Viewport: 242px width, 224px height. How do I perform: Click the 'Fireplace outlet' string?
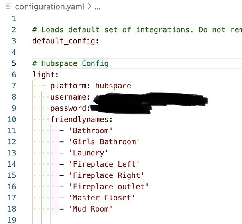coord(109,186)
